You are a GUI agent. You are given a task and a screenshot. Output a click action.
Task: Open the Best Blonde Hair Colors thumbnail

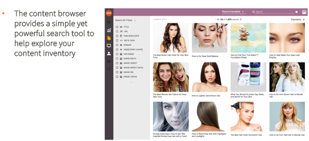point(171,77)
